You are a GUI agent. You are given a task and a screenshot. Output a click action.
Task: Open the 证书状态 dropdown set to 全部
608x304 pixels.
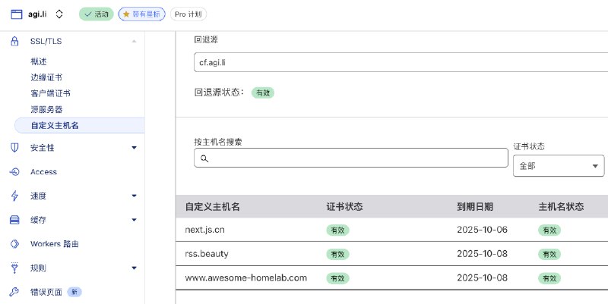point(559,165)
